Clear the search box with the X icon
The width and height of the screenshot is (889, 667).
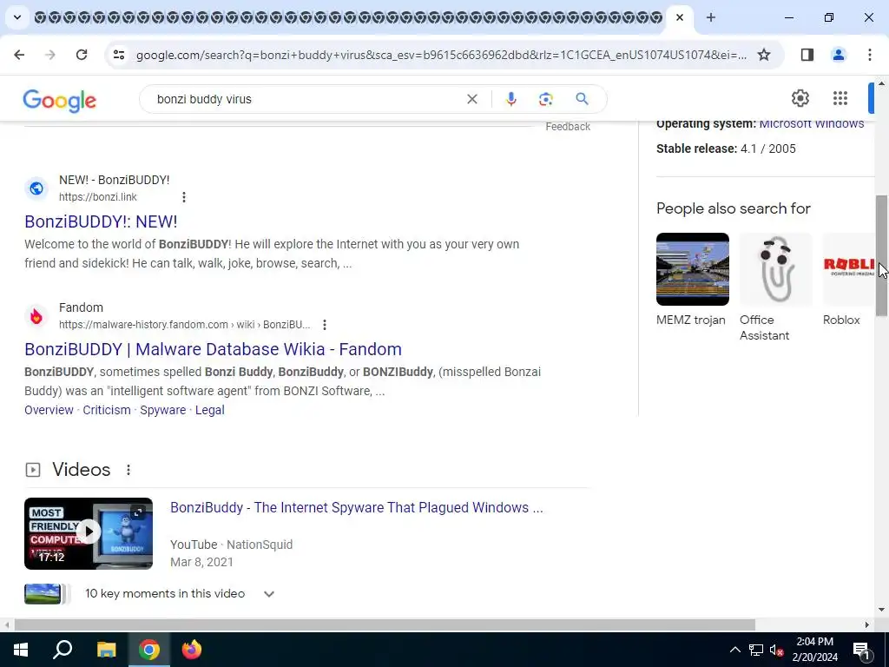tap(471, 99)
